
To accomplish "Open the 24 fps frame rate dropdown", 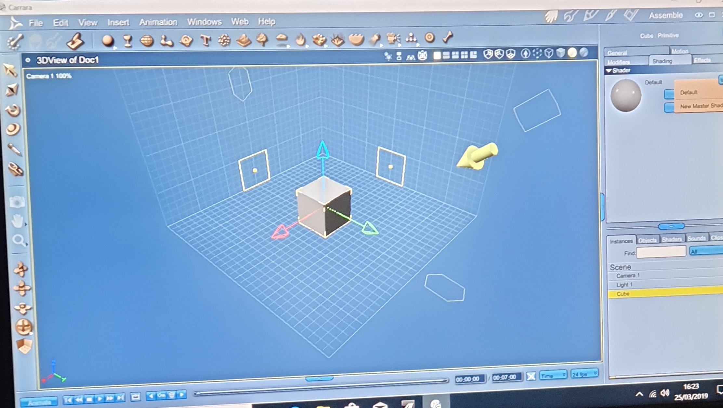I will tap(584, 374).
